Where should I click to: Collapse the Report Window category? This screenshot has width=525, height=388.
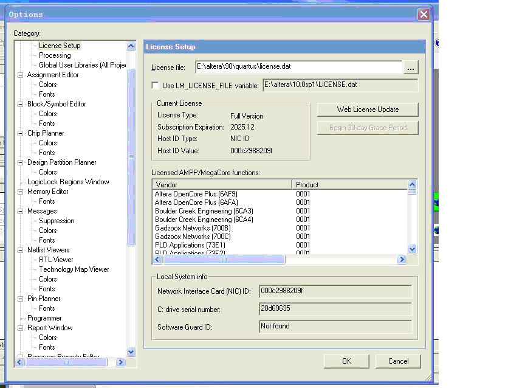point(21,328)
